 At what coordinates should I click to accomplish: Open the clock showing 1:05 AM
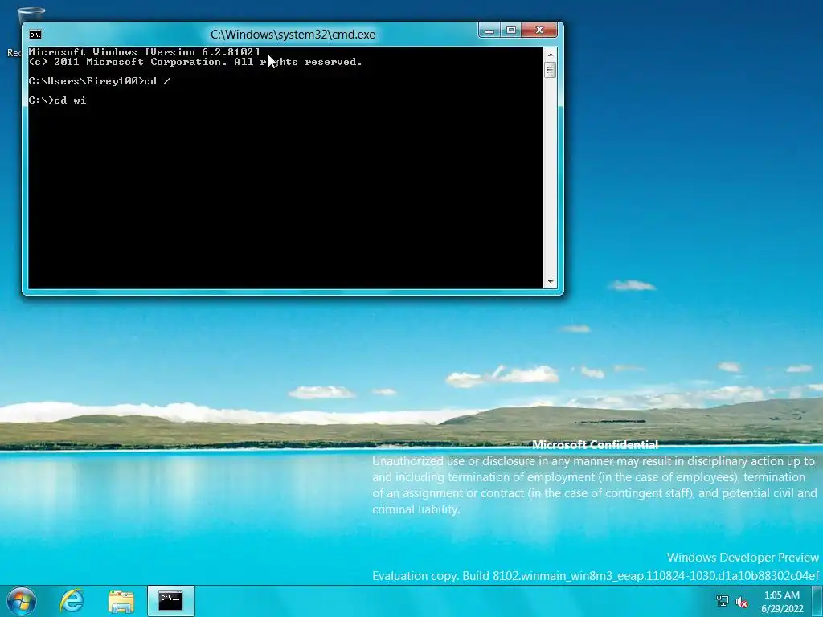pos(782,602)
